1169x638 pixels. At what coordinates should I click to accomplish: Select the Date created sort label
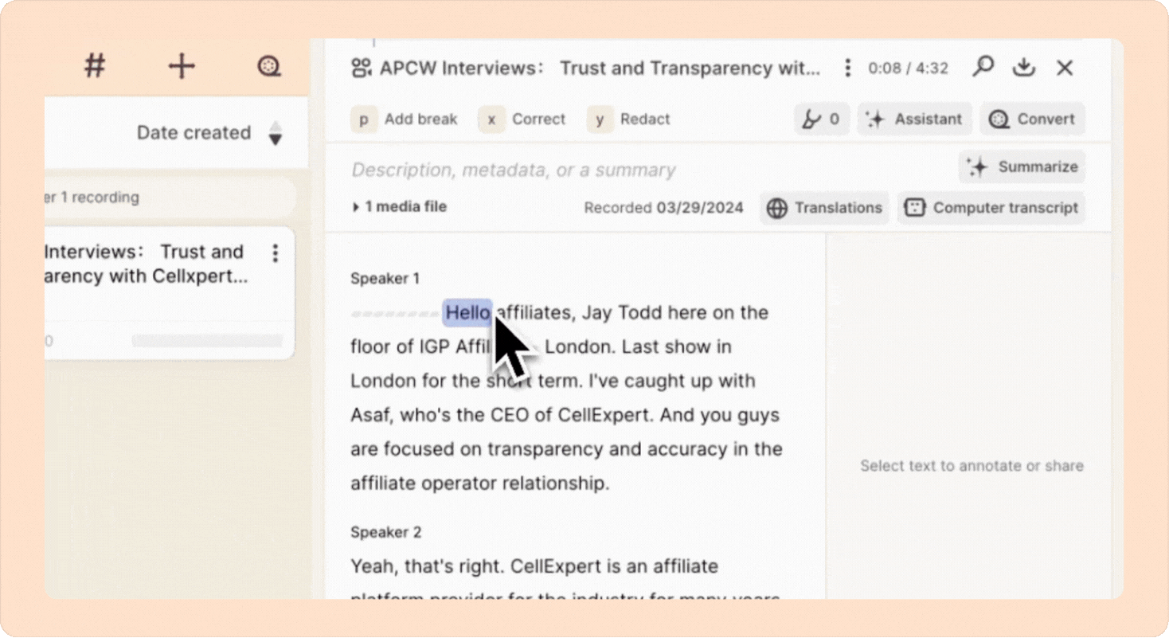click(194, 133)
